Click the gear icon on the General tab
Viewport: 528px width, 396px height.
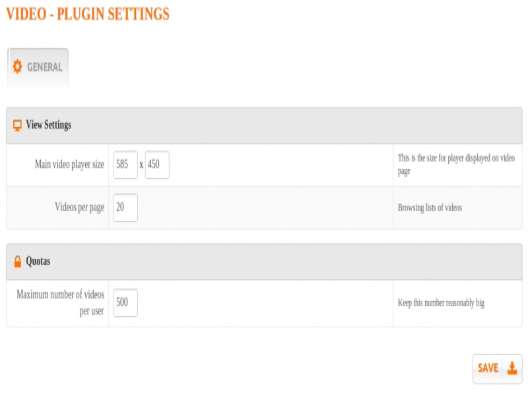[17, 67]
